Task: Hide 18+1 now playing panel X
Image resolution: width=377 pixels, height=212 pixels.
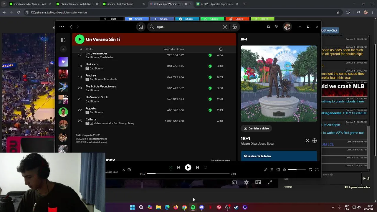Action: (307, 141)
